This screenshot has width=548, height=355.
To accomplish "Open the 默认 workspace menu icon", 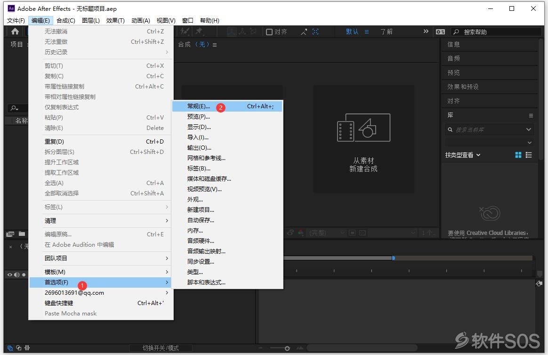I will [x=367, y=32].
